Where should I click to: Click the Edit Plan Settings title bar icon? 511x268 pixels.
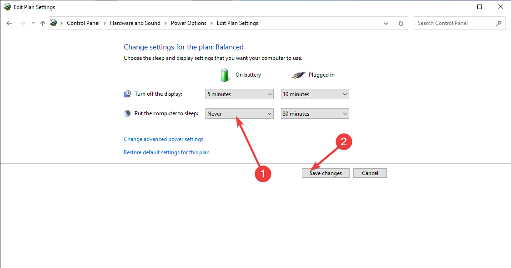coord(7,7)
